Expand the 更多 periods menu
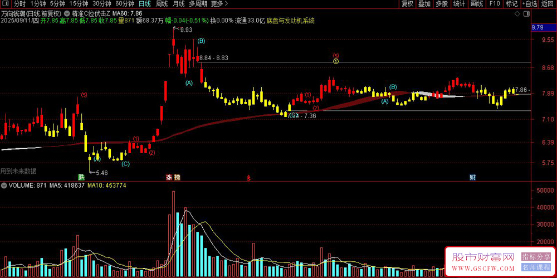 point(219,4)
